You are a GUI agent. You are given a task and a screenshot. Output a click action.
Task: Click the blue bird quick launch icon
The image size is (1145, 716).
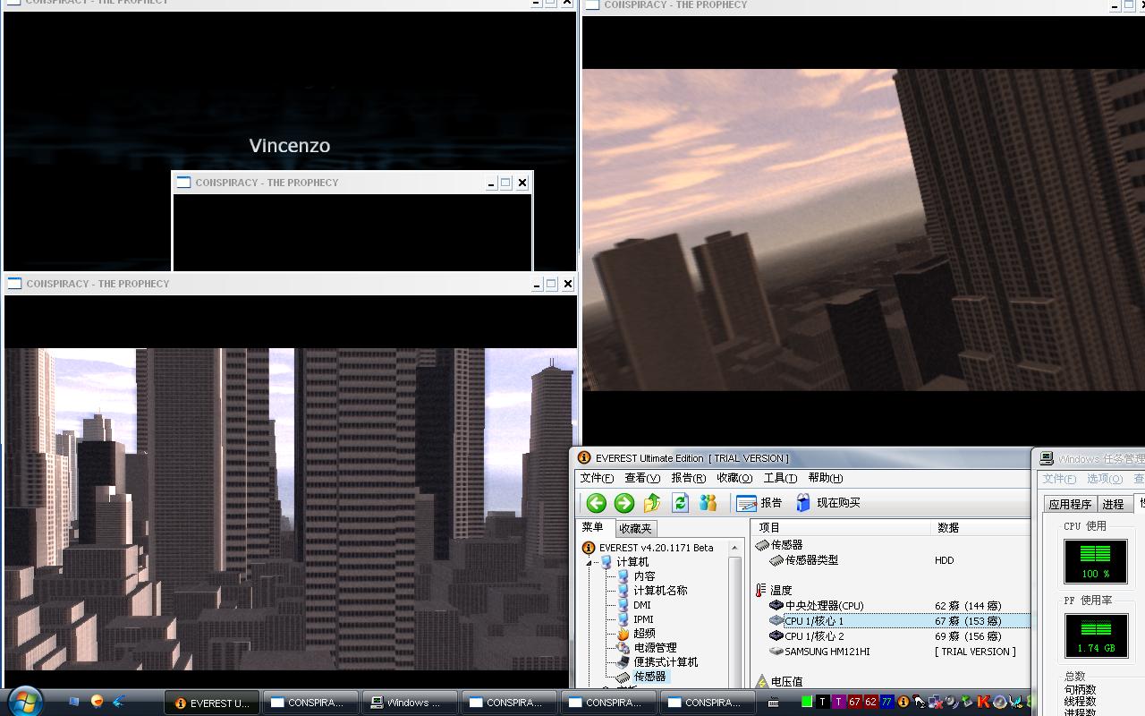119,702
